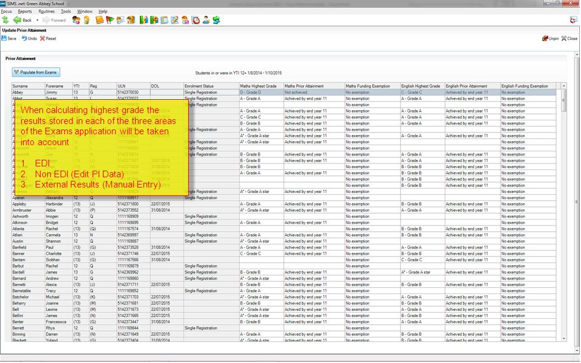This screenshot has height=363, width=581.
Task: Open the Window menu
Action: pos(85,11)
